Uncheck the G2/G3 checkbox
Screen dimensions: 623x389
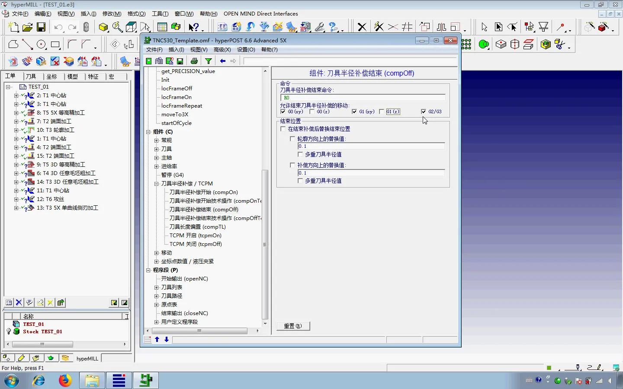pos(424,112)
